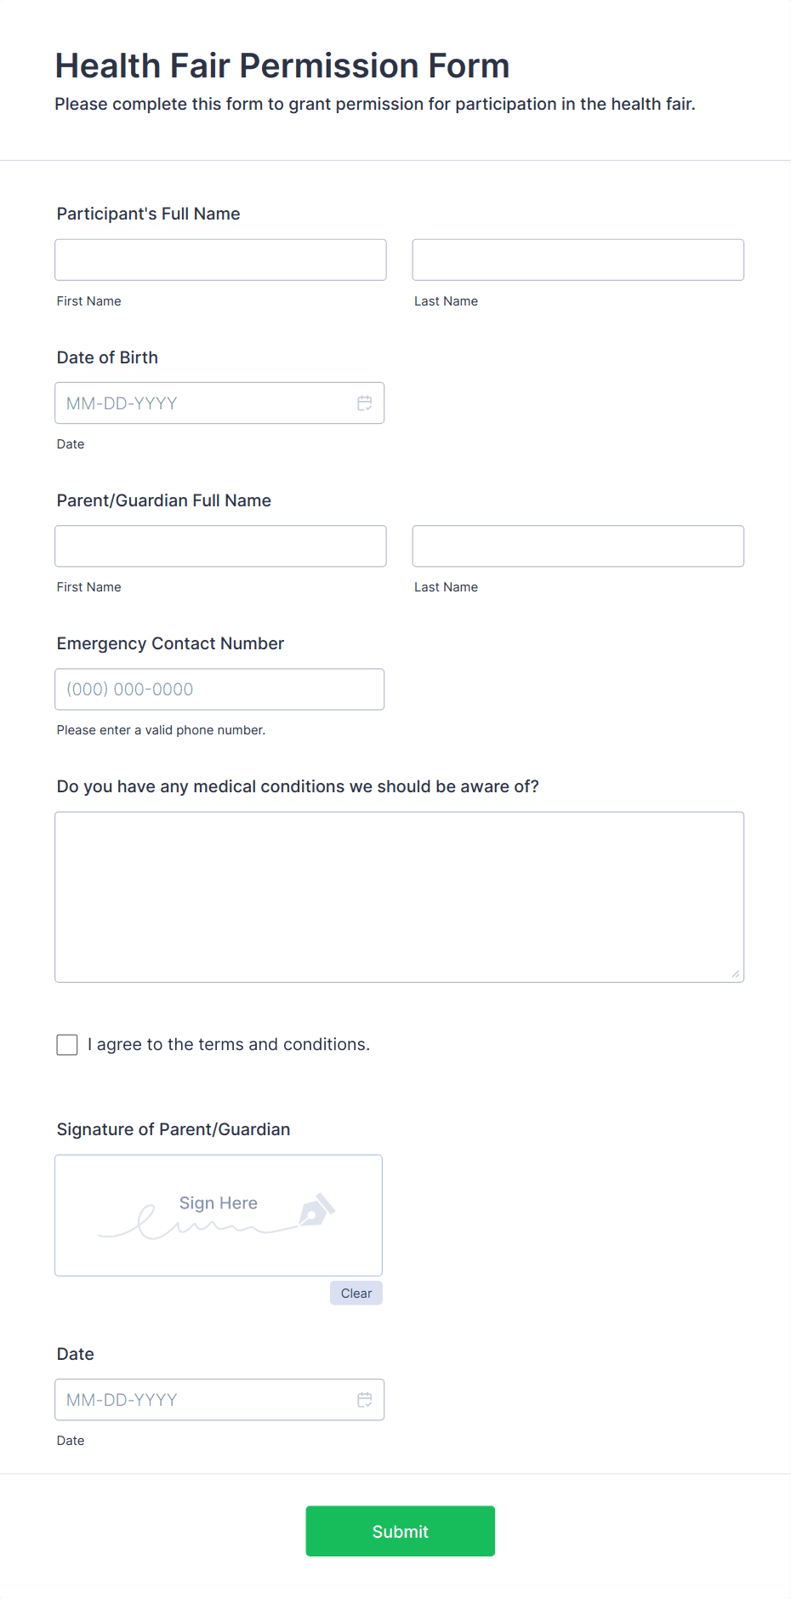Click the Date of Birth label
Viewport: 791px width, 1599px height.
tap(107, 357)
